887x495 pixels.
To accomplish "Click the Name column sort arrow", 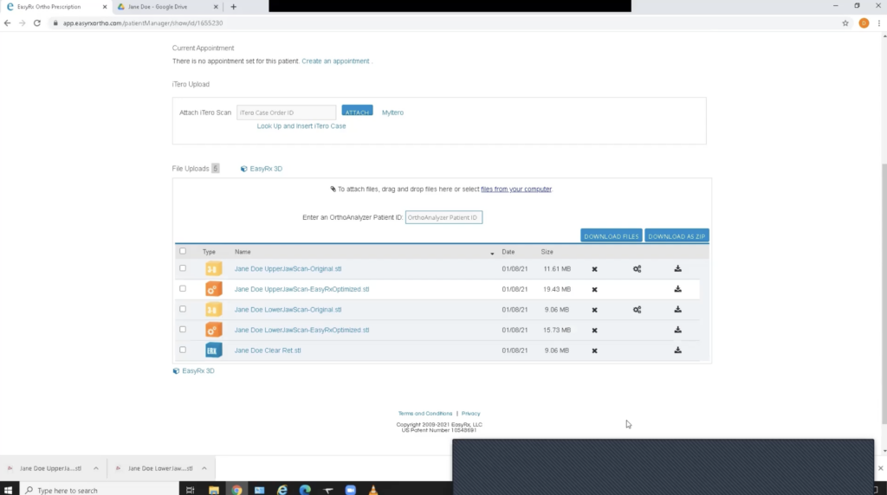I will click(492, 253).
